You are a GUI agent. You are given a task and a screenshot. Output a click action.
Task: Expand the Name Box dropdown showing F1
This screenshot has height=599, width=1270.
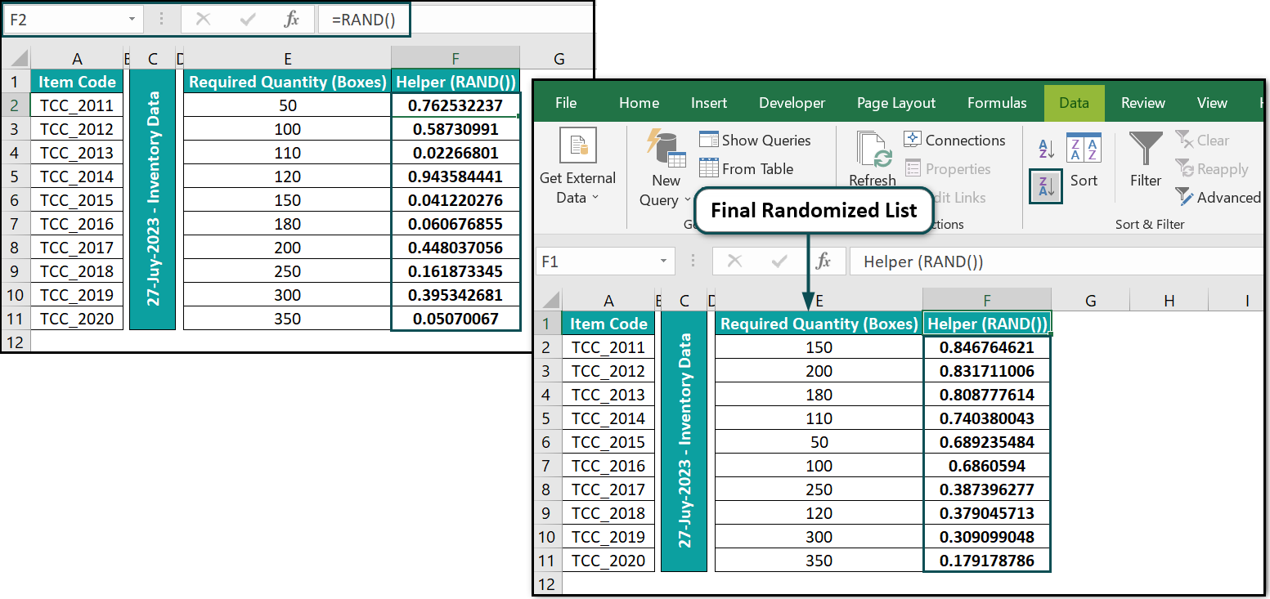[x=663, y=261]
